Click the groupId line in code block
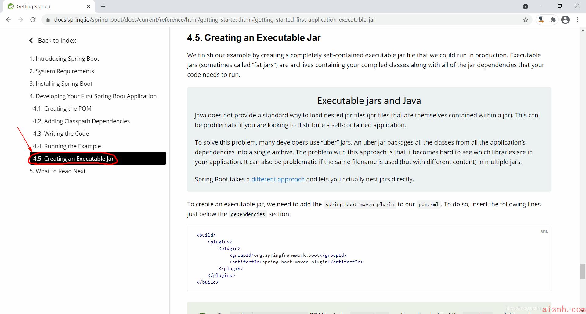Screen dimensions: 586x314 [x=288, y=255]
